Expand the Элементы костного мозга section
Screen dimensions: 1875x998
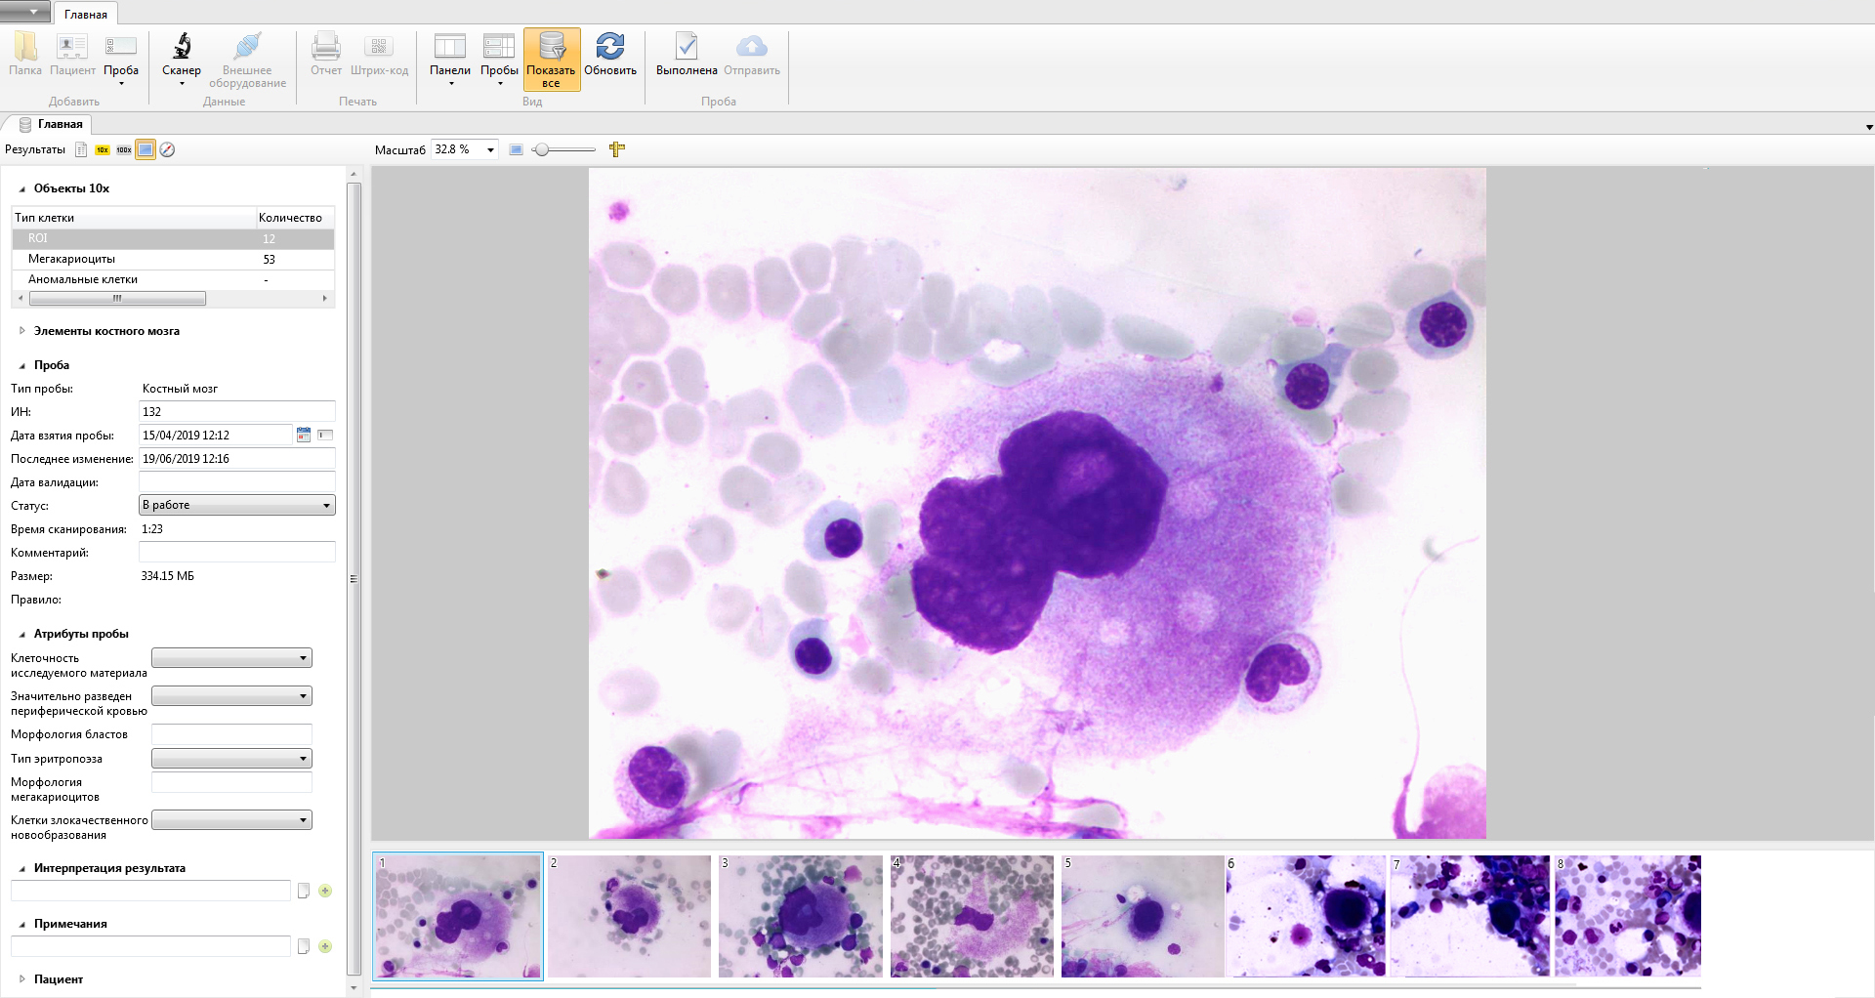[x=22, y=331]
